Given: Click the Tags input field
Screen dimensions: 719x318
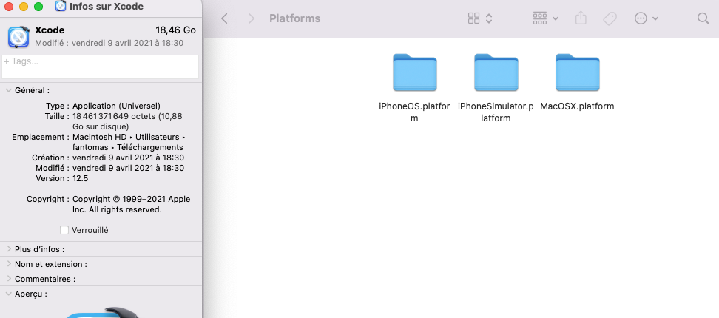Looking at the screenshot, I should pos(101,67).
